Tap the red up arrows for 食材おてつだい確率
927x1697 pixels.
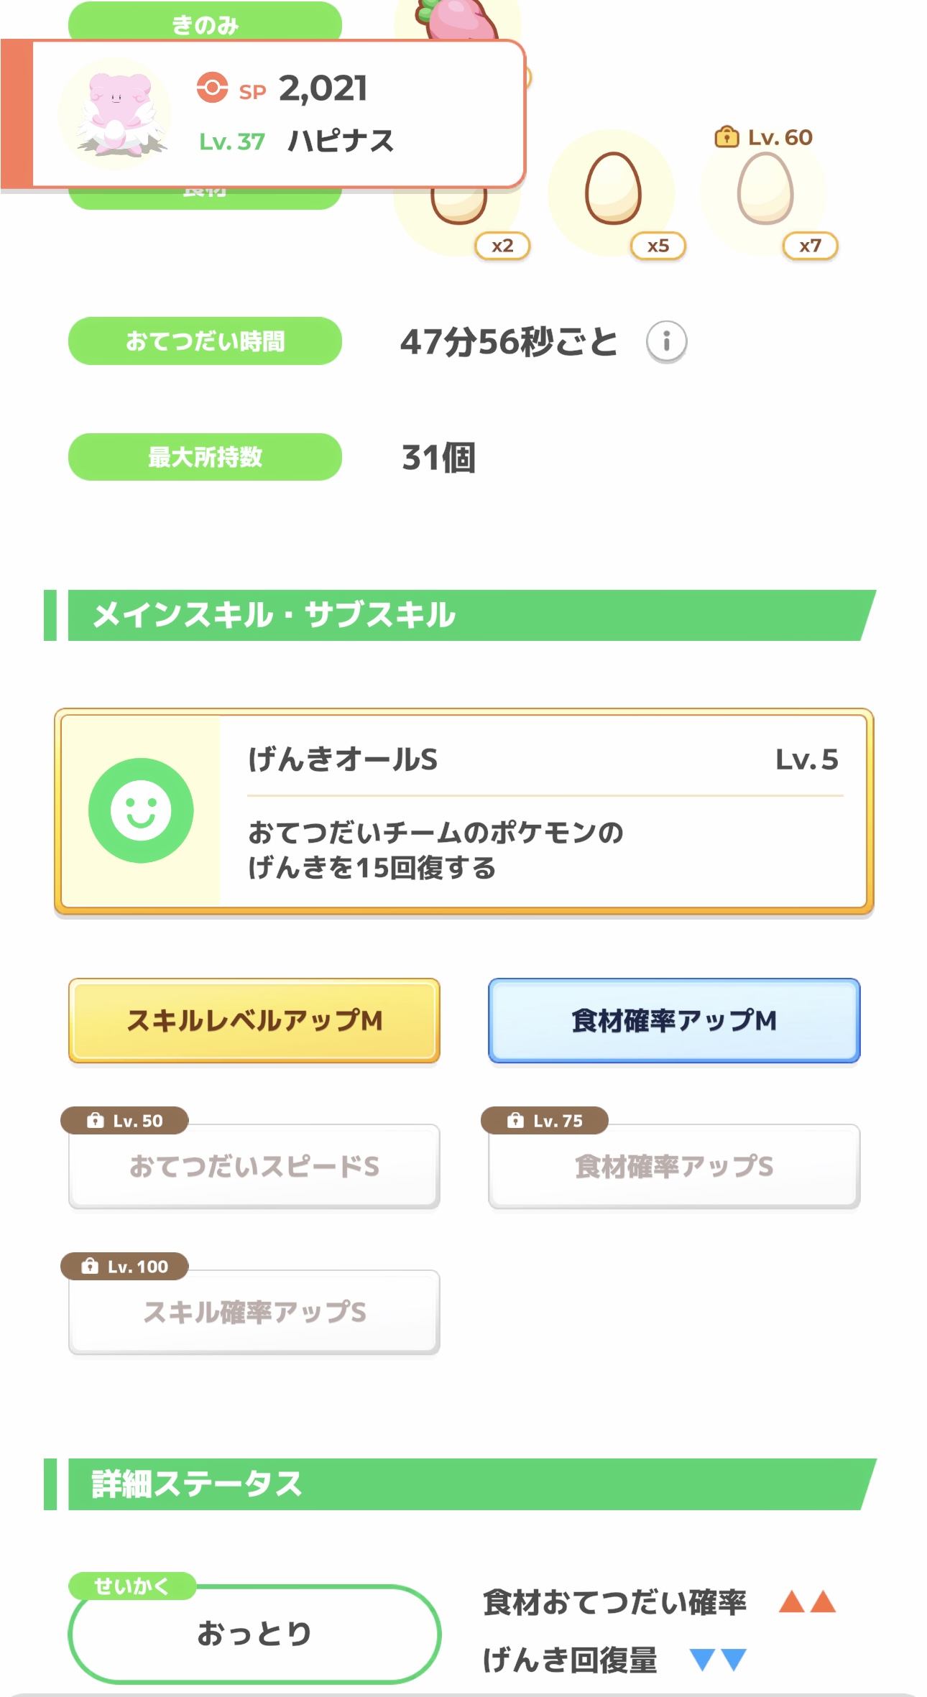pos(807,1601)
